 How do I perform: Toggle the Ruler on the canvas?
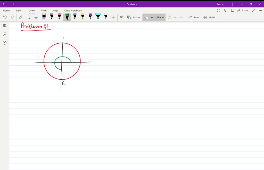194,17
